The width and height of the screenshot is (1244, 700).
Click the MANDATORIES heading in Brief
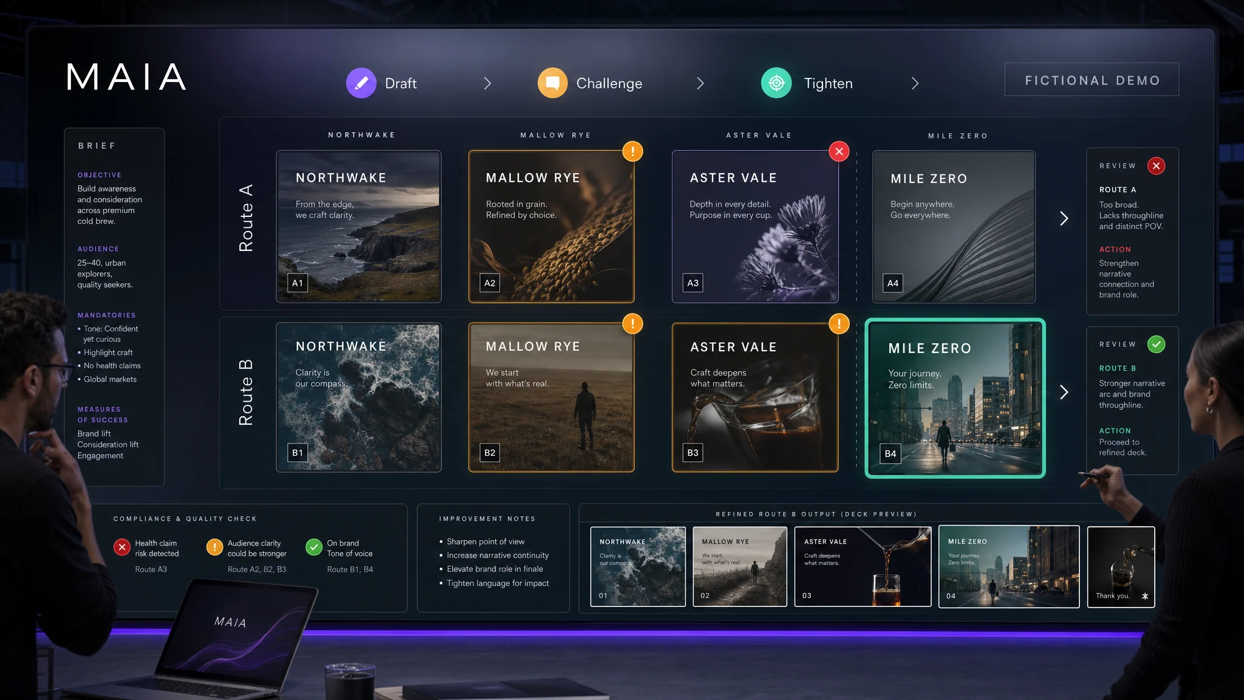107,315
